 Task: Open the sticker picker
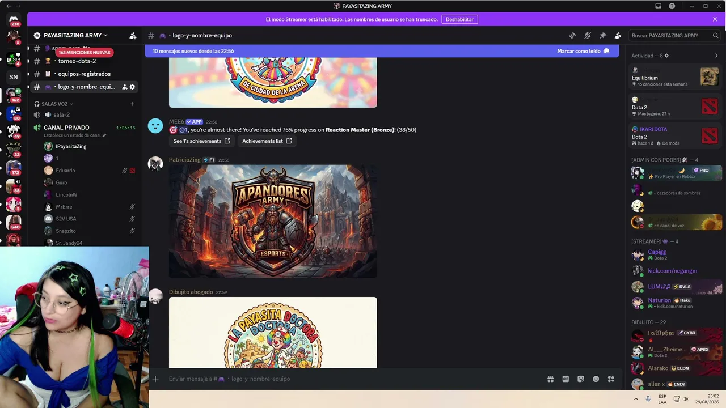click(581, 379)
